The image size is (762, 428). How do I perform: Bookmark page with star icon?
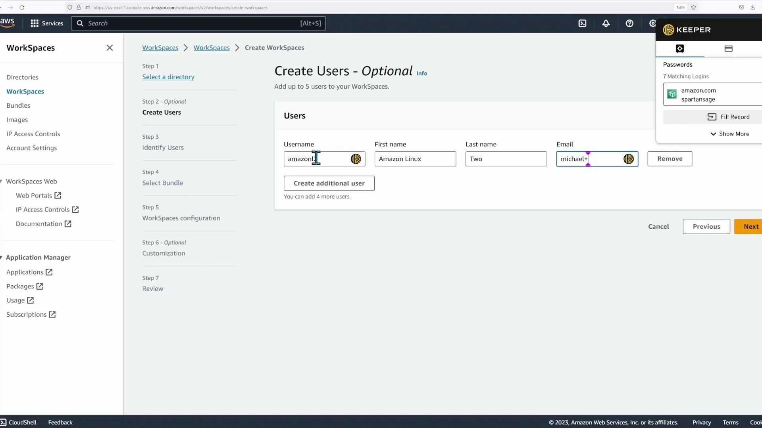tap(693, 8)
